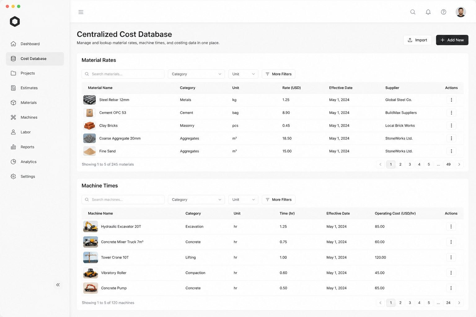Select Machines in the sidebar
The height and width of the screenshot is (317, 476).
[35, 117]
